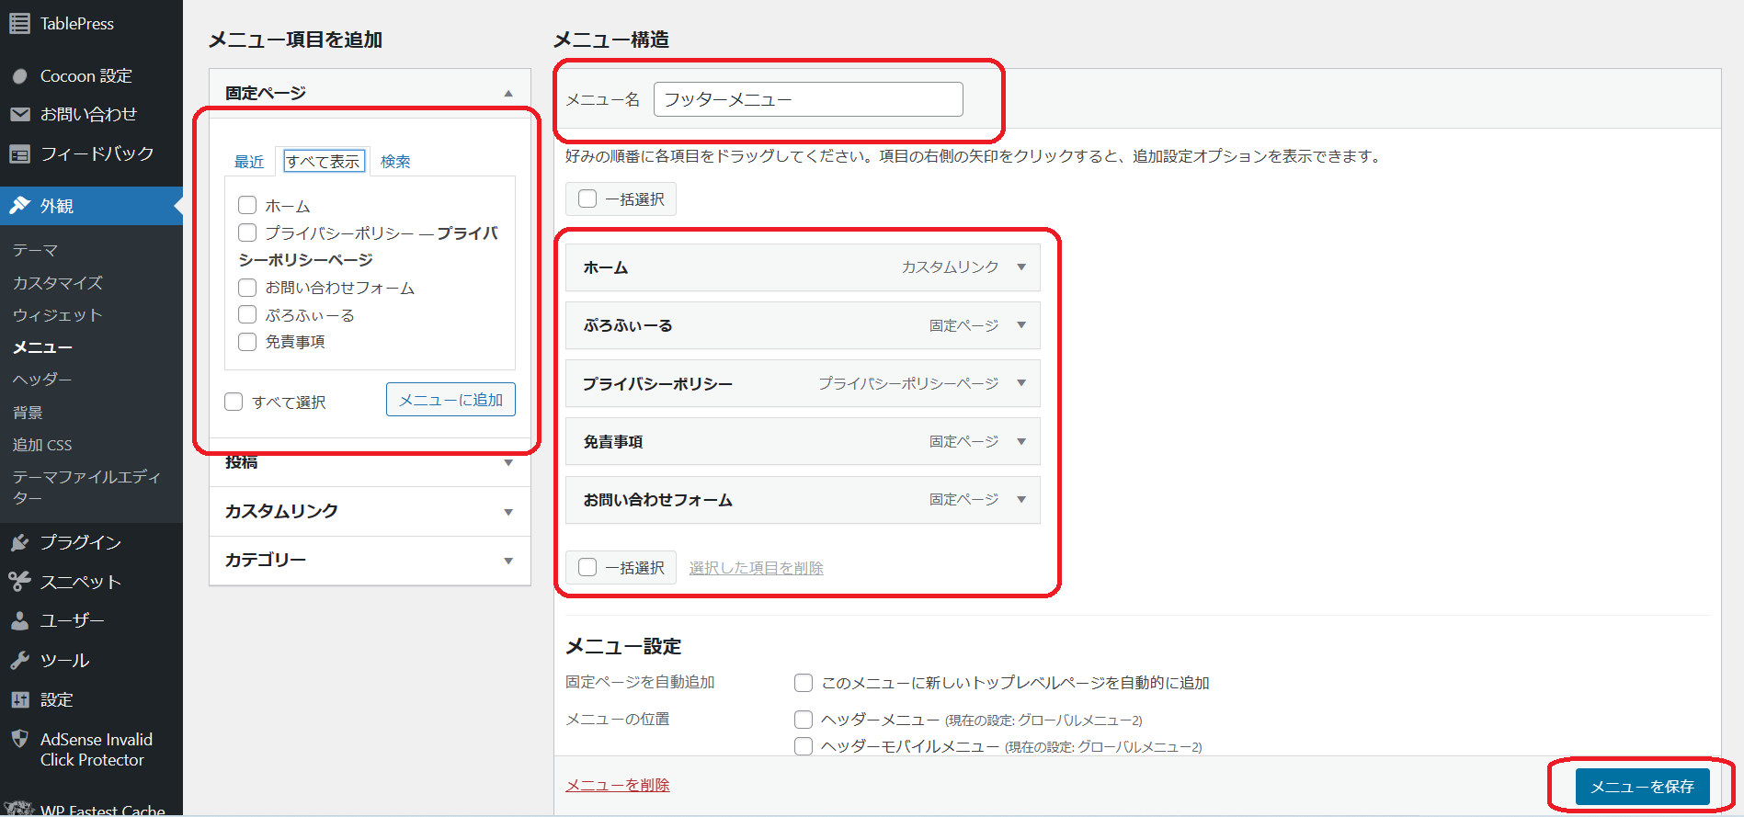Open the Cocoon 設定 menu
The height and width of the screenshot is (817, 1744).
[86, 76]
